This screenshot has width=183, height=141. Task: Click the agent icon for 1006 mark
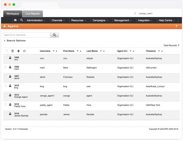click(10, 67)
